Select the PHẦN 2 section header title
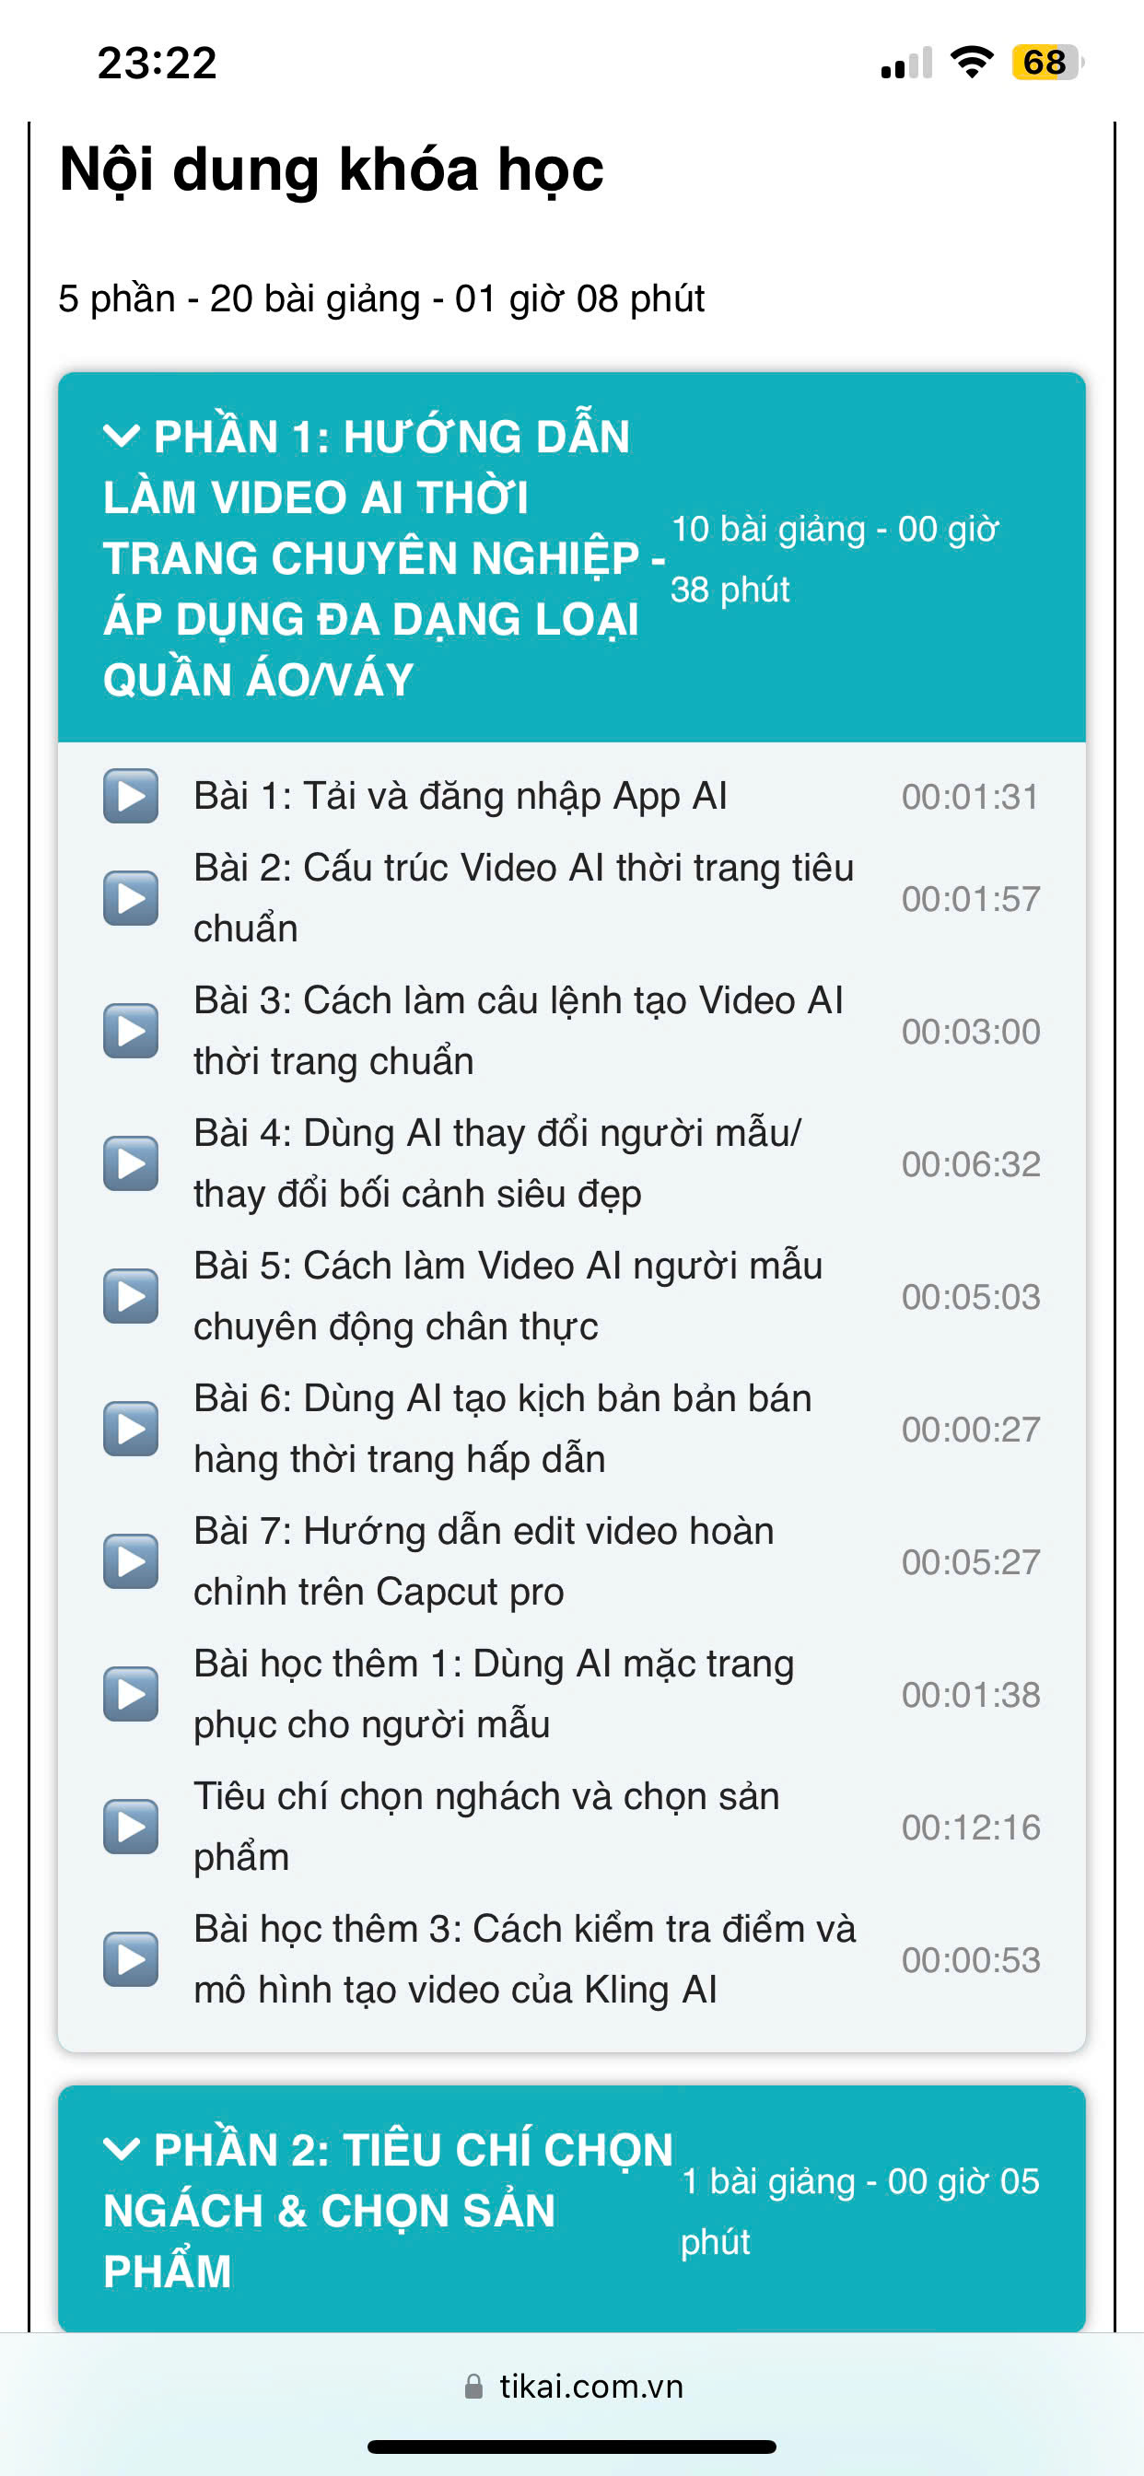This screenshot has height=2476, width=1144. (387, 2210)
